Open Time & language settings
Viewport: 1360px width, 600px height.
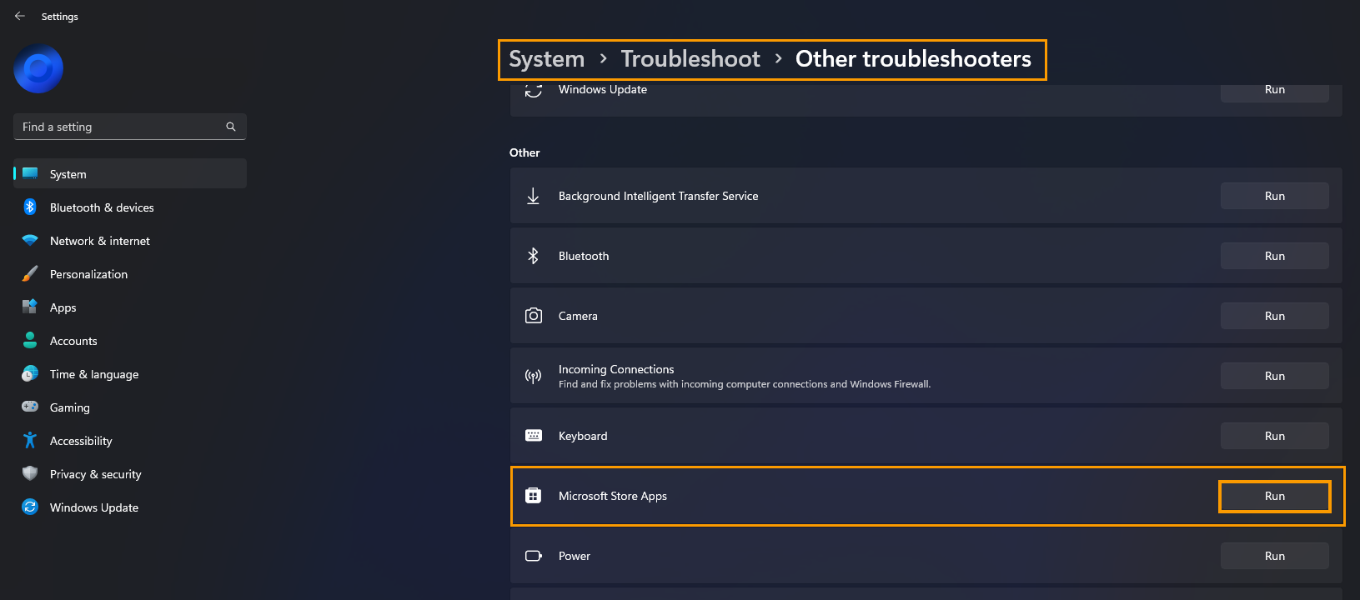point(130,373)
